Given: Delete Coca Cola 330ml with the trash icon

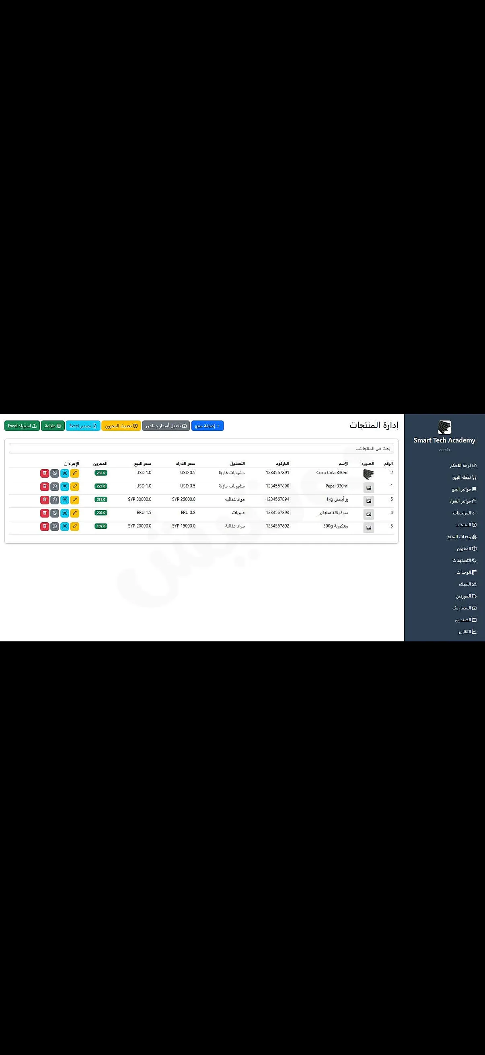Looking at the screenshot, I should [45, 473].
